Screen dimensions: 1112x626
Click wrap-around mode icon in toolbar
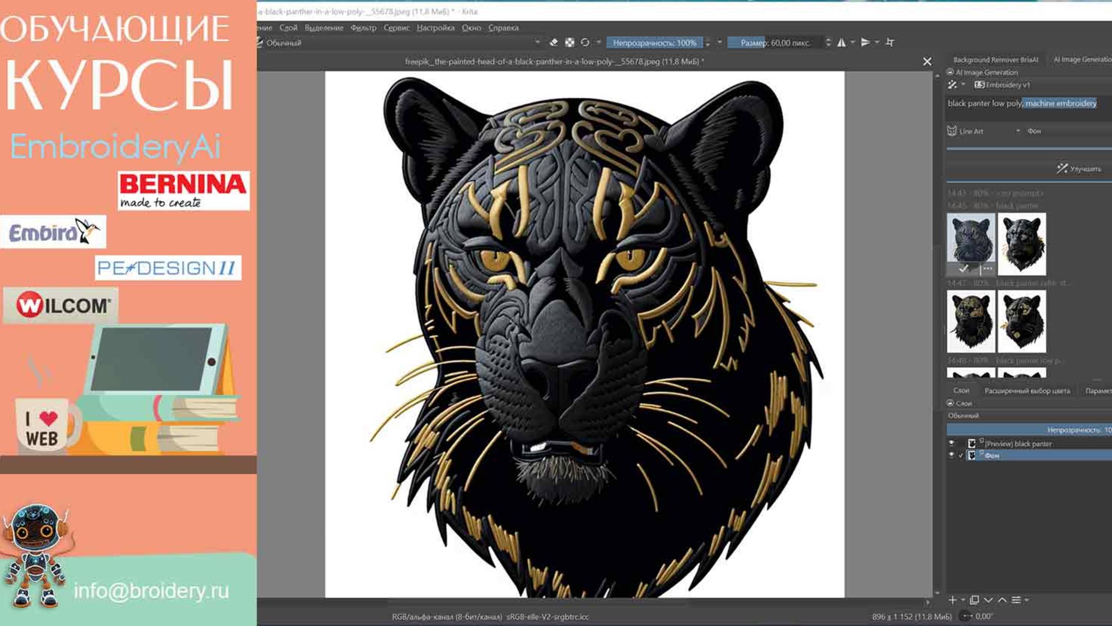pos(890,43)
